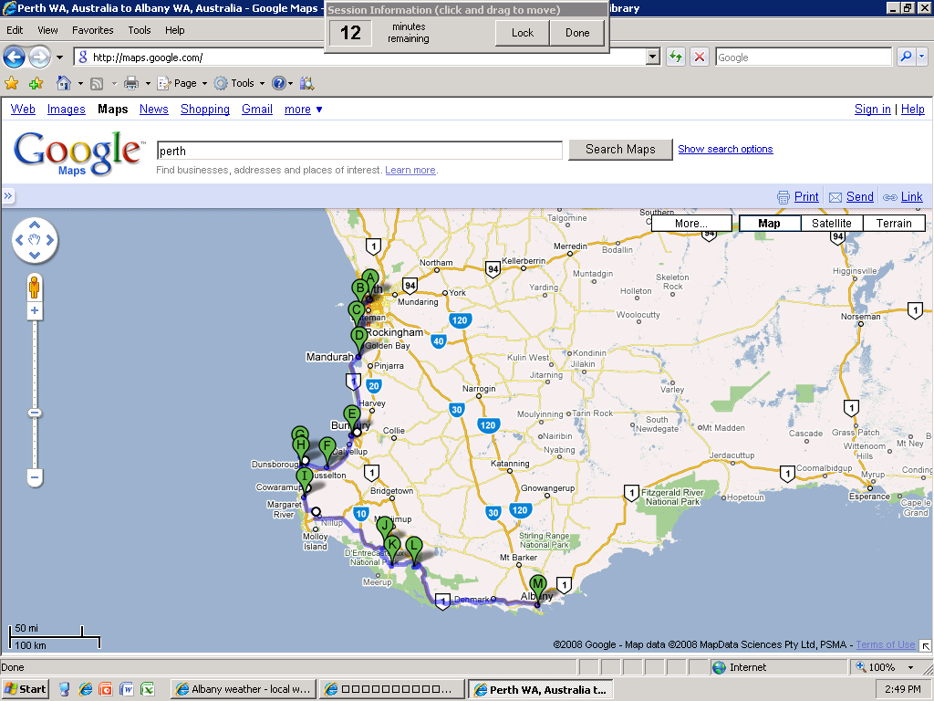Viewport: 934px width, 701px height.
Task: Switch map to Satellite view
Action: (831, 223)
